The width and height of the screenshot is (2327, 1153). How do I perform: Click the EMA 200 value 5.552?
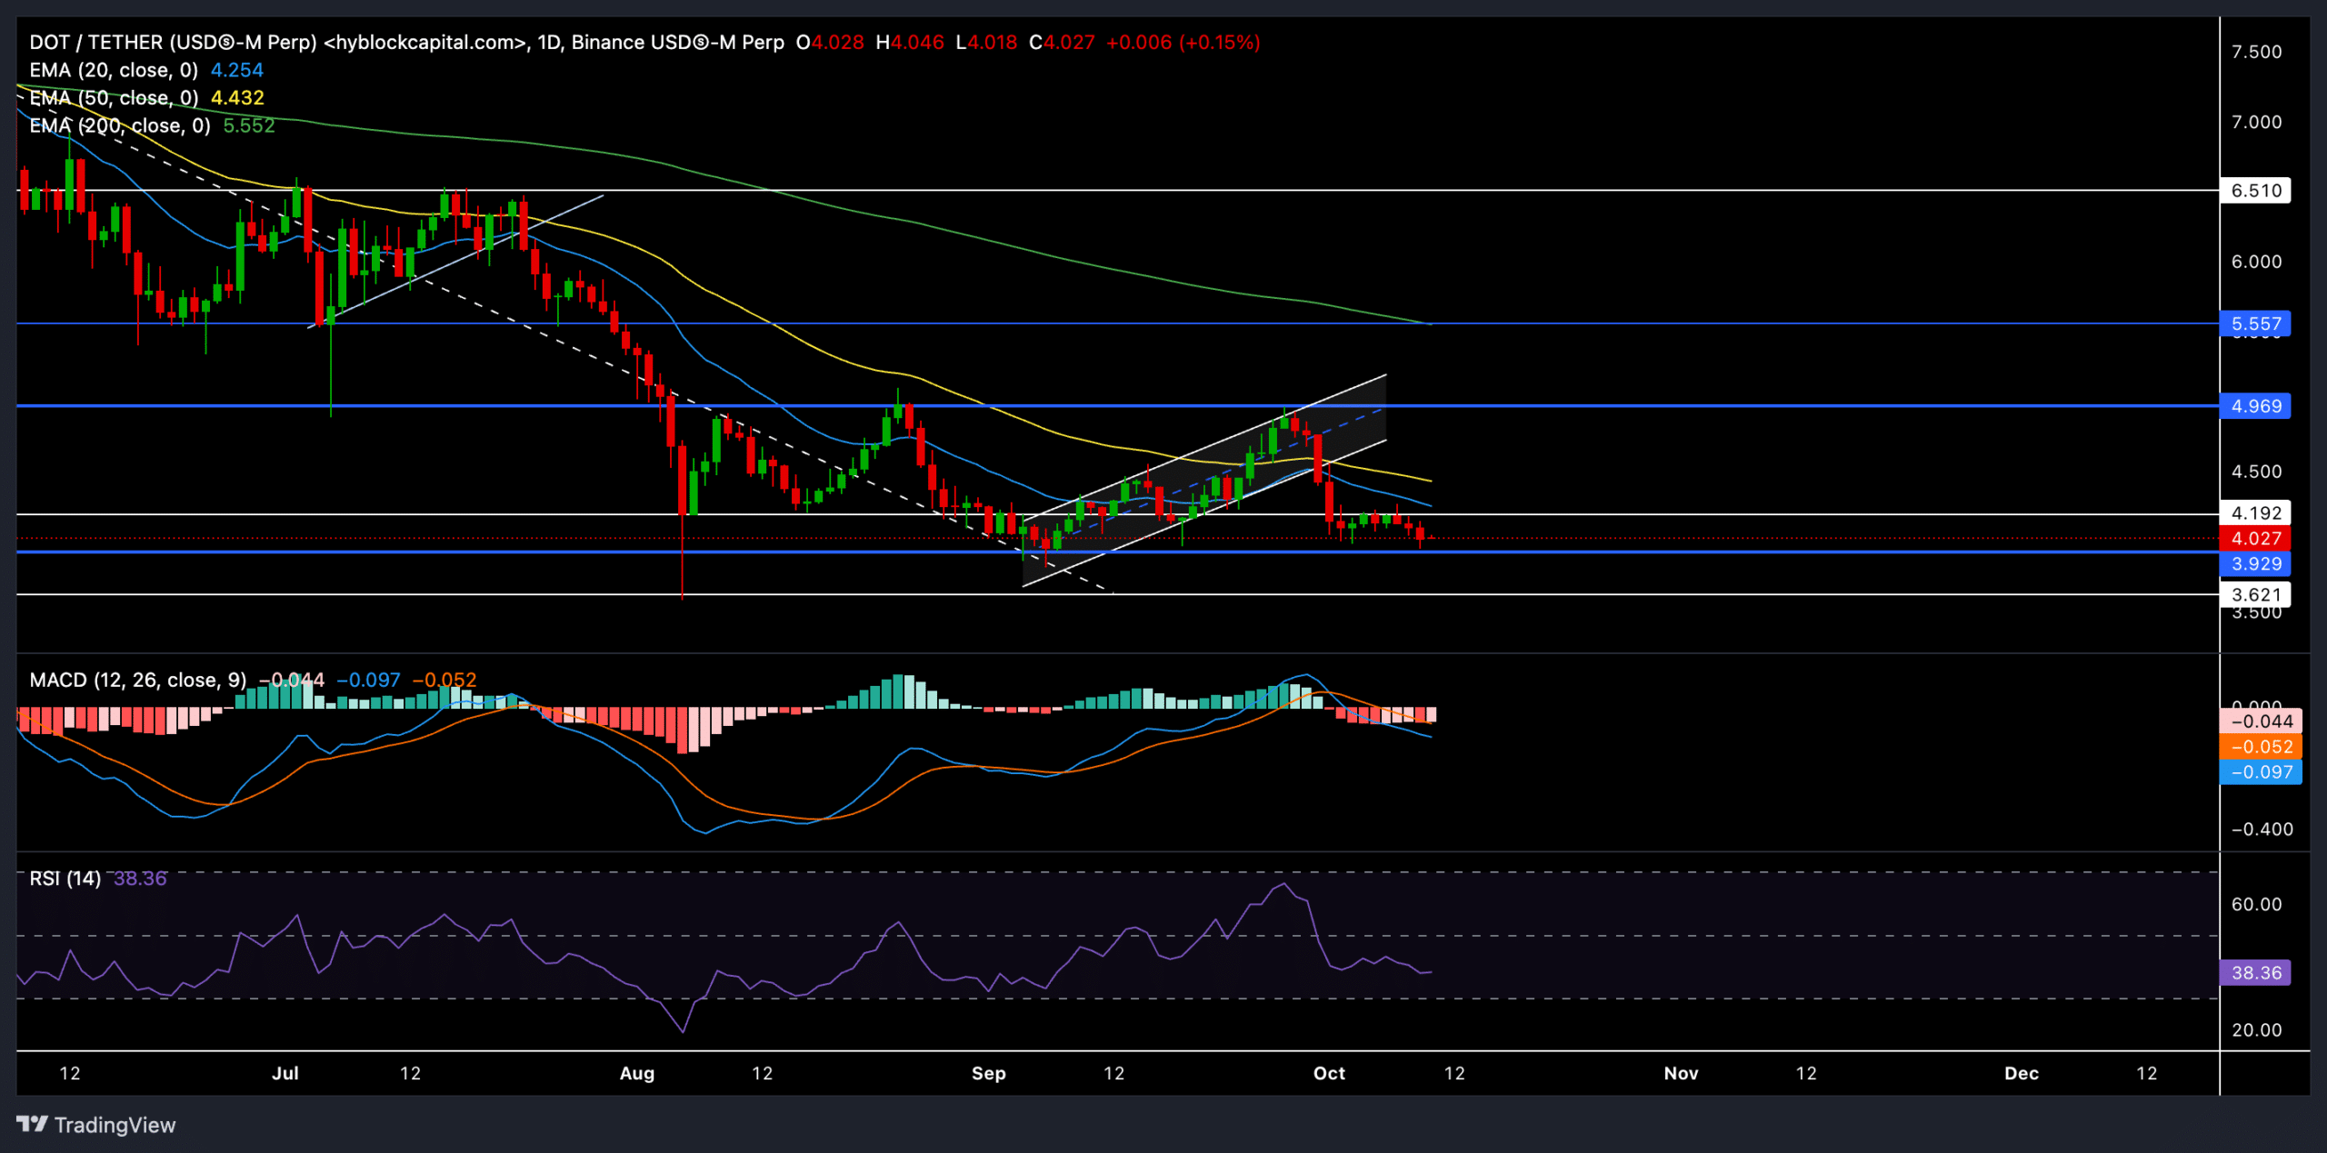[249, 125]
